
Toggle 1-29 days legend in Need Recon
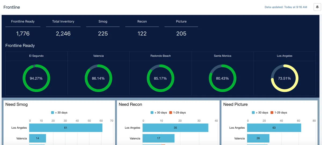(177, 113)
